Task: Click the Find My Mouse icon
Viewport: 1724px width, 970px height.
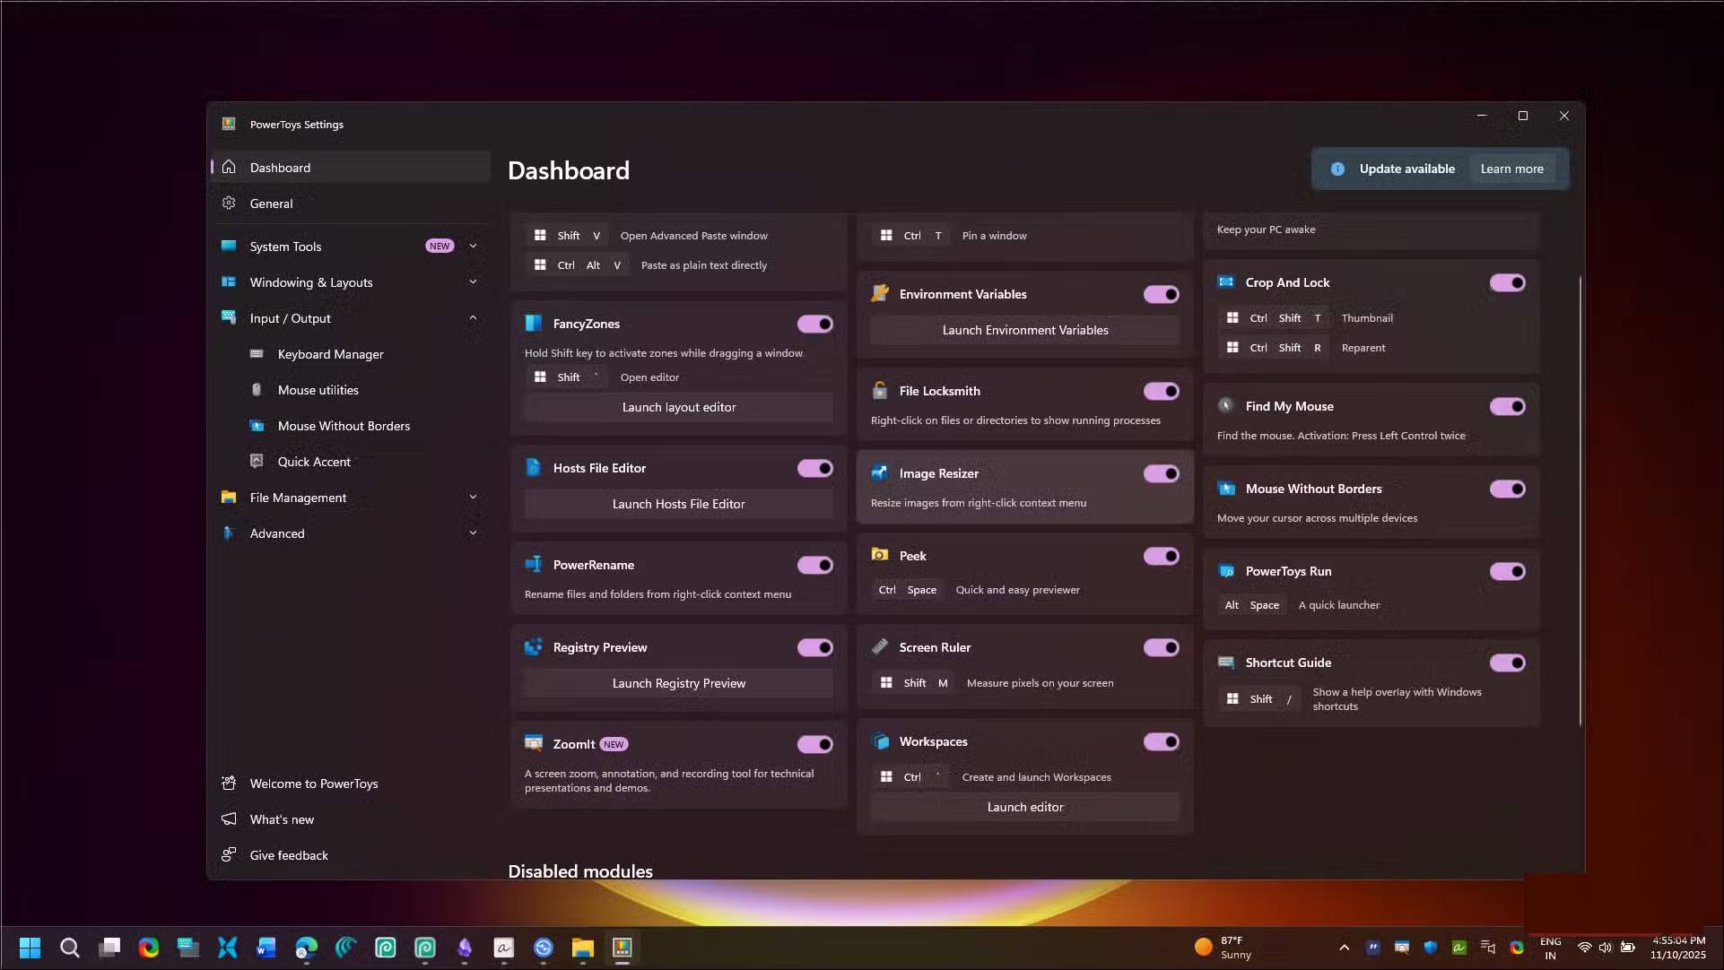Action: 1225,406
